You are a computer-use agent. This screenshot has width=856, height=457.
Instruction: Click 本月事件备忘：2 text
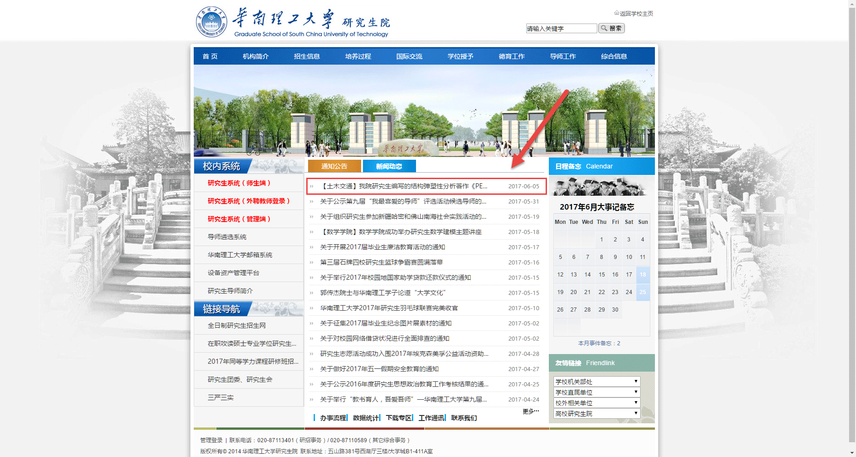point(599,343)
